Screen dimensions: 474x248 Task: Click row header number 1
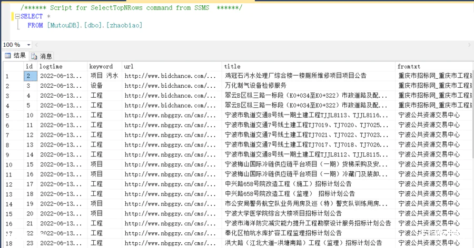click(x=13, y=76)
